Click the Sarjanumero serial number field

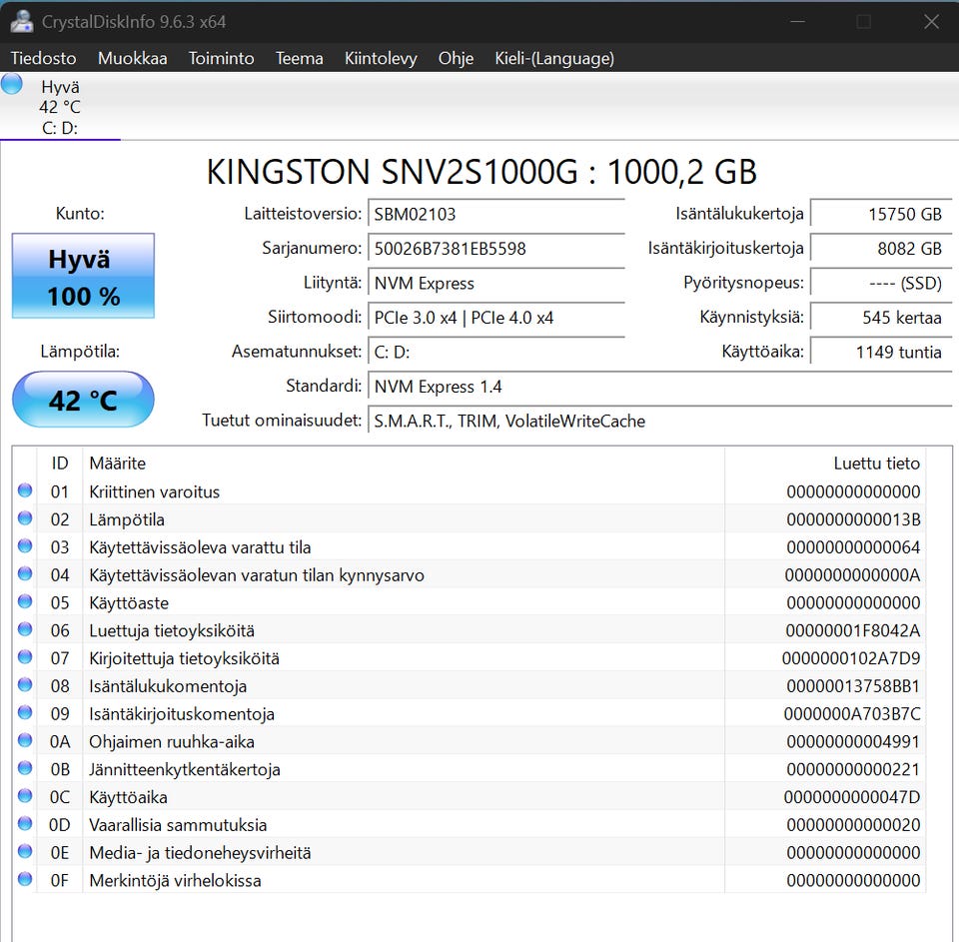[x=495, y=248]
